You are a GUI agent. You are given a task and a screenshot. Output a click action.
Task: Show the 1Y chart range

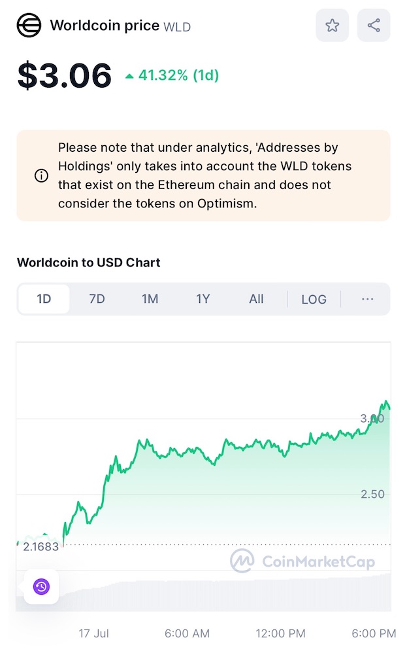point(203,298)
